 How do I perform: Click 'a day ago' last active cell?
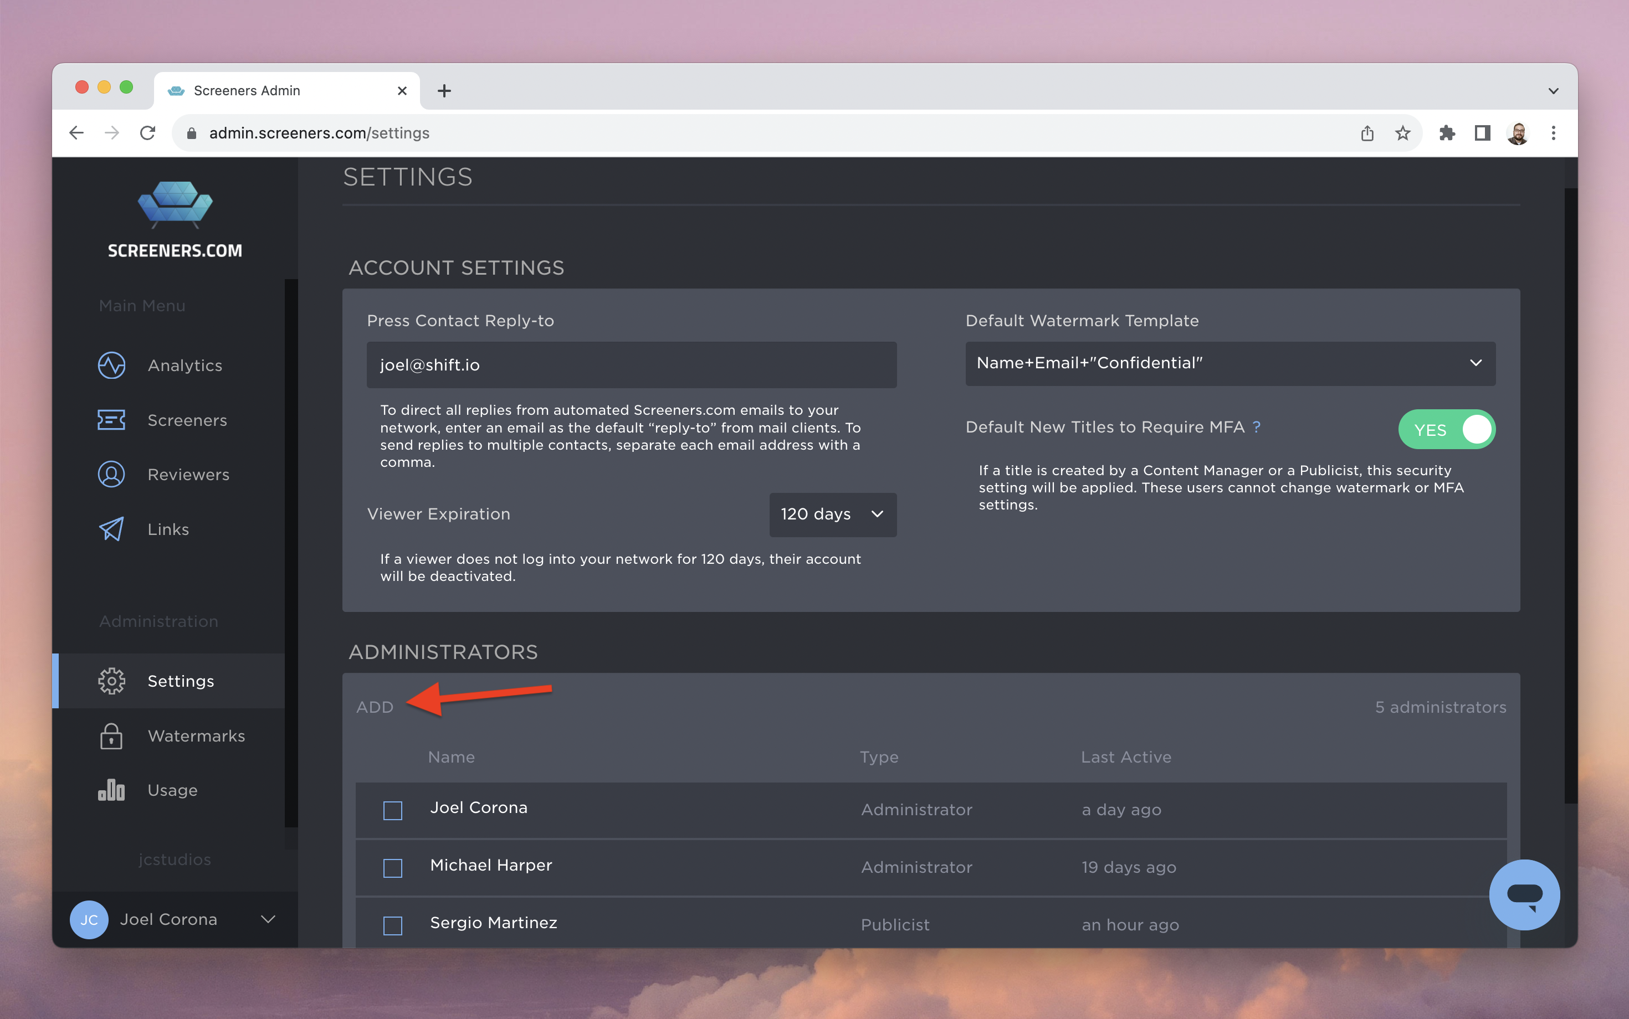pos(1121,810)
